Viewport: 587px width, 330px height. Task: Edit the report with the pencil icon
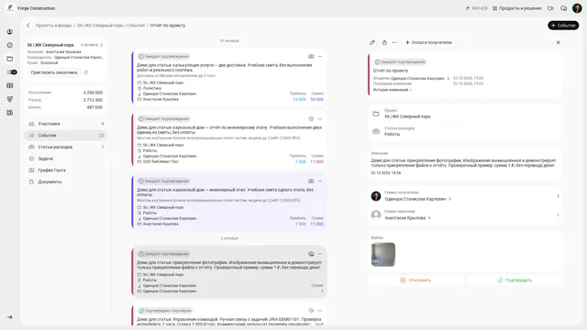372,43
